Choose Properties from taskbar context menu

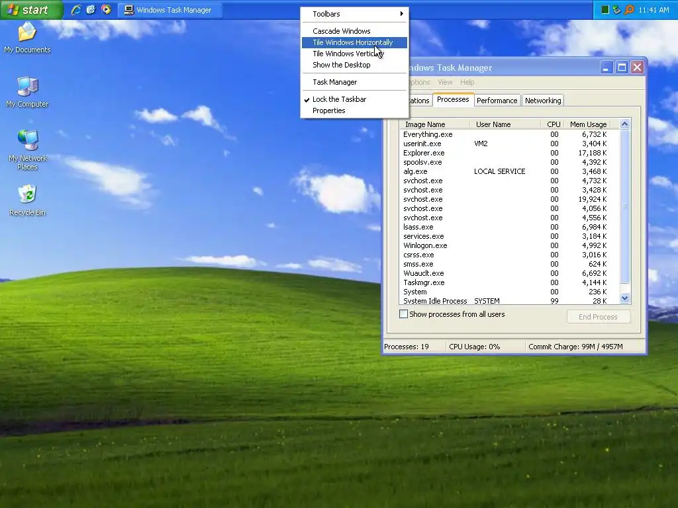[354, 110]
